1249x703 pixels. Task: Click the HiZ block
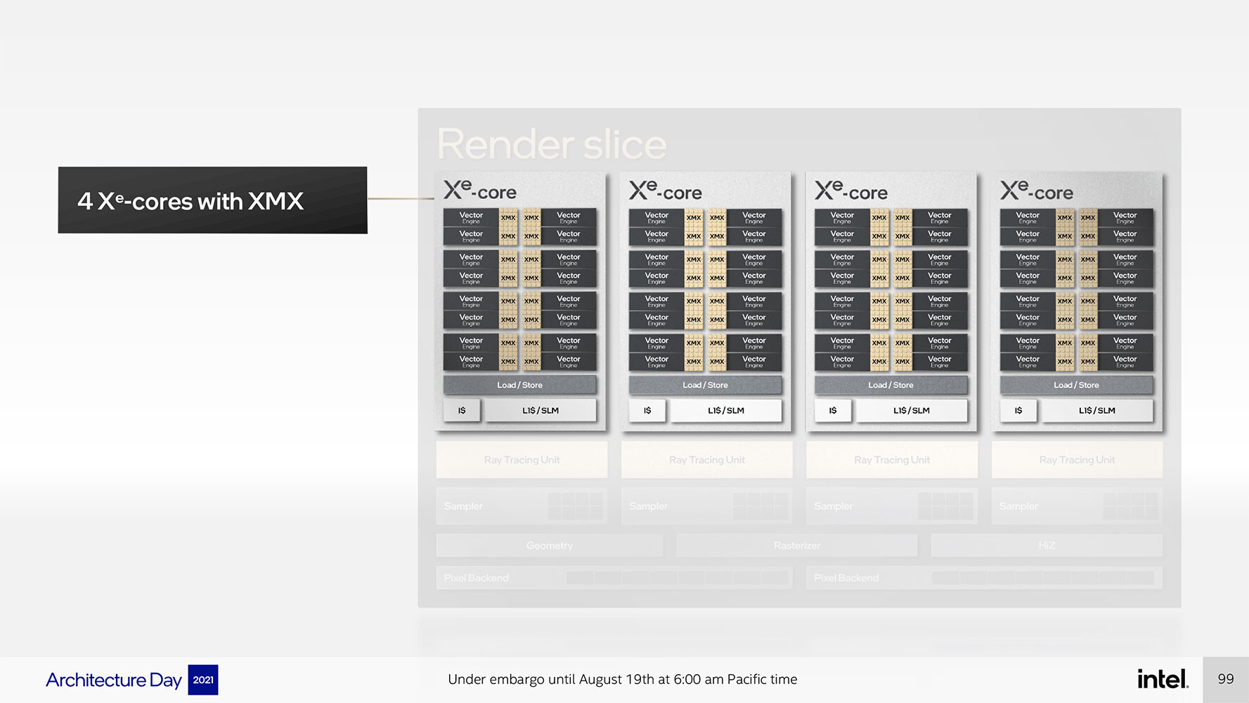[x=1047, y=546]
